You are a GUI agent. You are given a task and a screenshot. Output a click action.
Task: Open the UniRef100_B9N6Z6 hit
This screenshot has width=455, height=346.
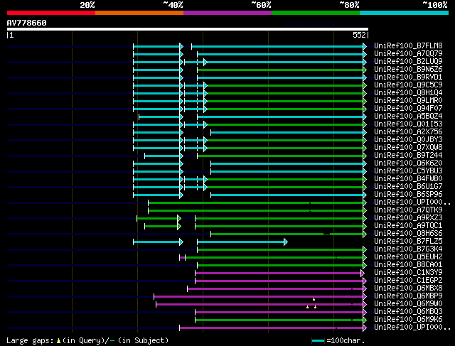[408, 69]
